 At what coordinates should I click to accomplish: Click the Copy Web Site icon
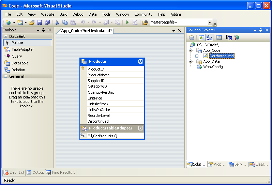[229, 38]
